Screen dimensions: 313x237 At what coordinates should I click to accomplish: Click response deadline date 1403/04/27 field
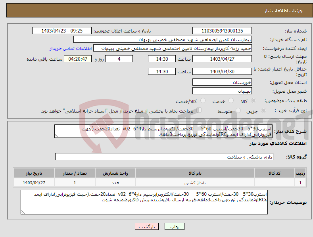pos(222,59)
